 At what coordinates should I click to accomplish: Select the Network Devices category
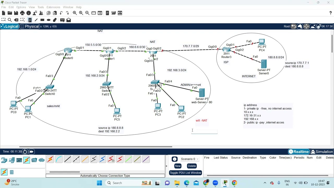point(4,160)
